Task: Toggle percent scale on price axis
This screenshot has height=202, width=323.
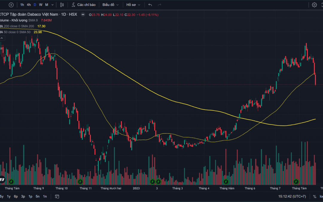Action: (315, 197)
